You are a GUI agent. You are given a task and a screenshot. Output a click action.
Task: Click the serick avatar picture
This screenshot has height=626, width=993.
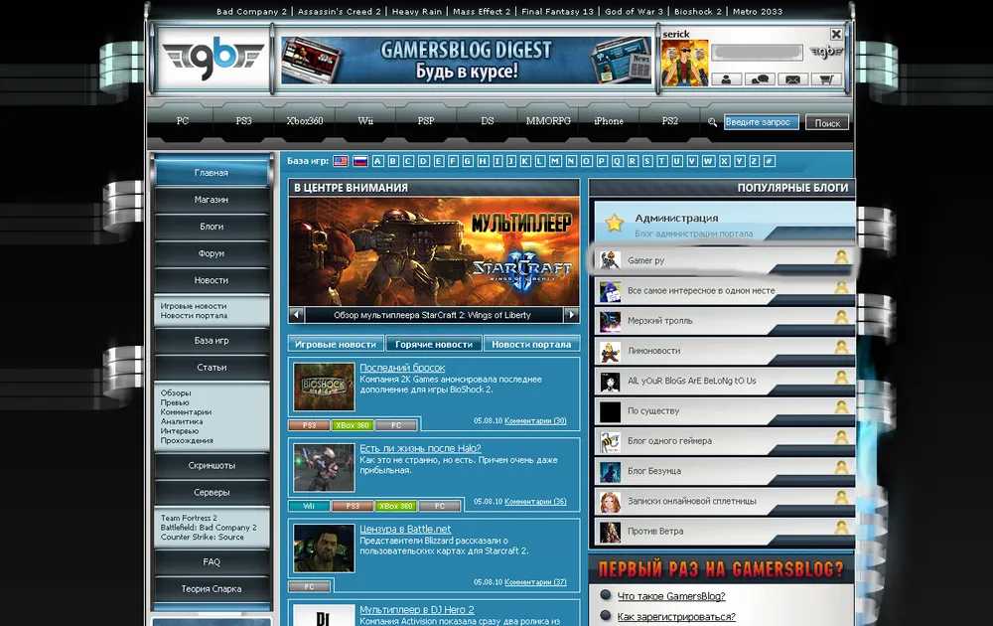pos(684,64)
